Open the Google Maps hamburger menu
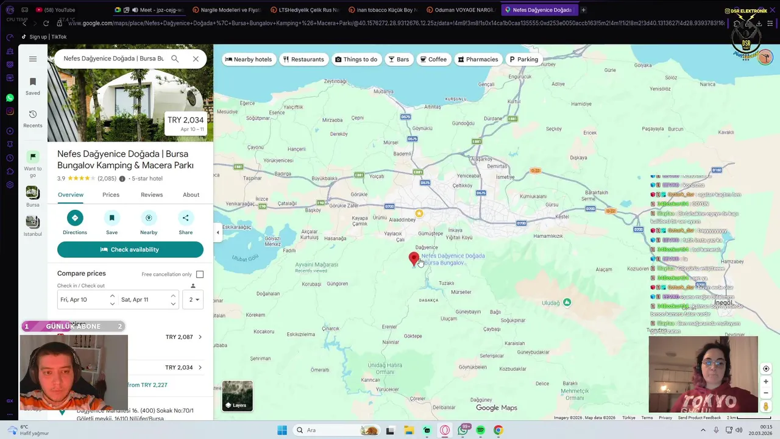This screenshot has height=439, width=780. 33,59
